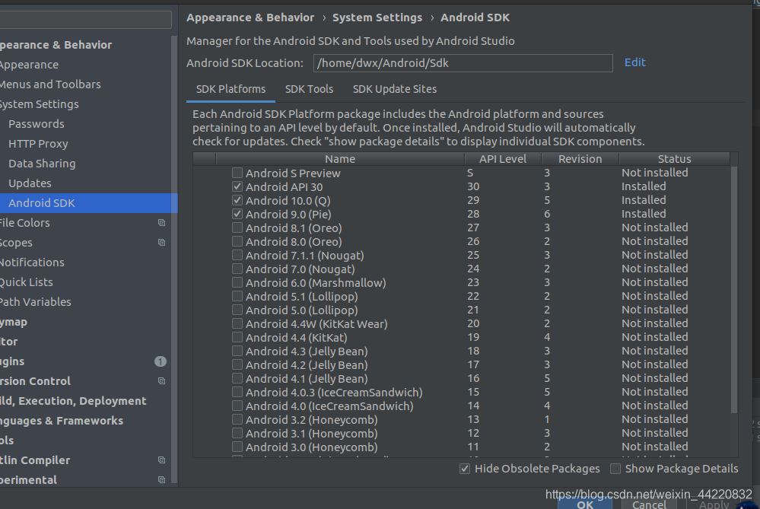Image resolution: width=760 pixels, height=509 pixels.
Task: Check the Android 8.0 (Oreo) checkbox
Action: [x=237, y=241]
